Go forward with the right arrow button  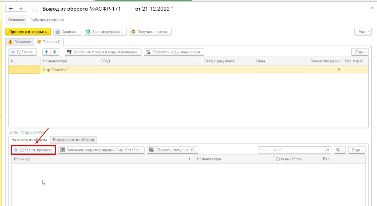click(21, 9)
